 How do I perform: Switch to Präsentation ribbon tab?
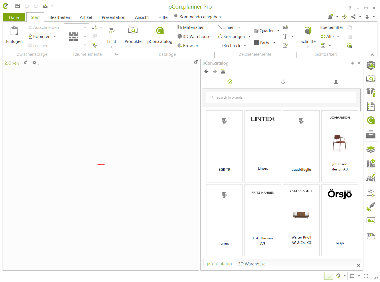click(114, 17)
